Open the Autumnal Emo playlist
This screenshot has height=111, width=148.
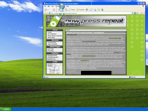52,55
